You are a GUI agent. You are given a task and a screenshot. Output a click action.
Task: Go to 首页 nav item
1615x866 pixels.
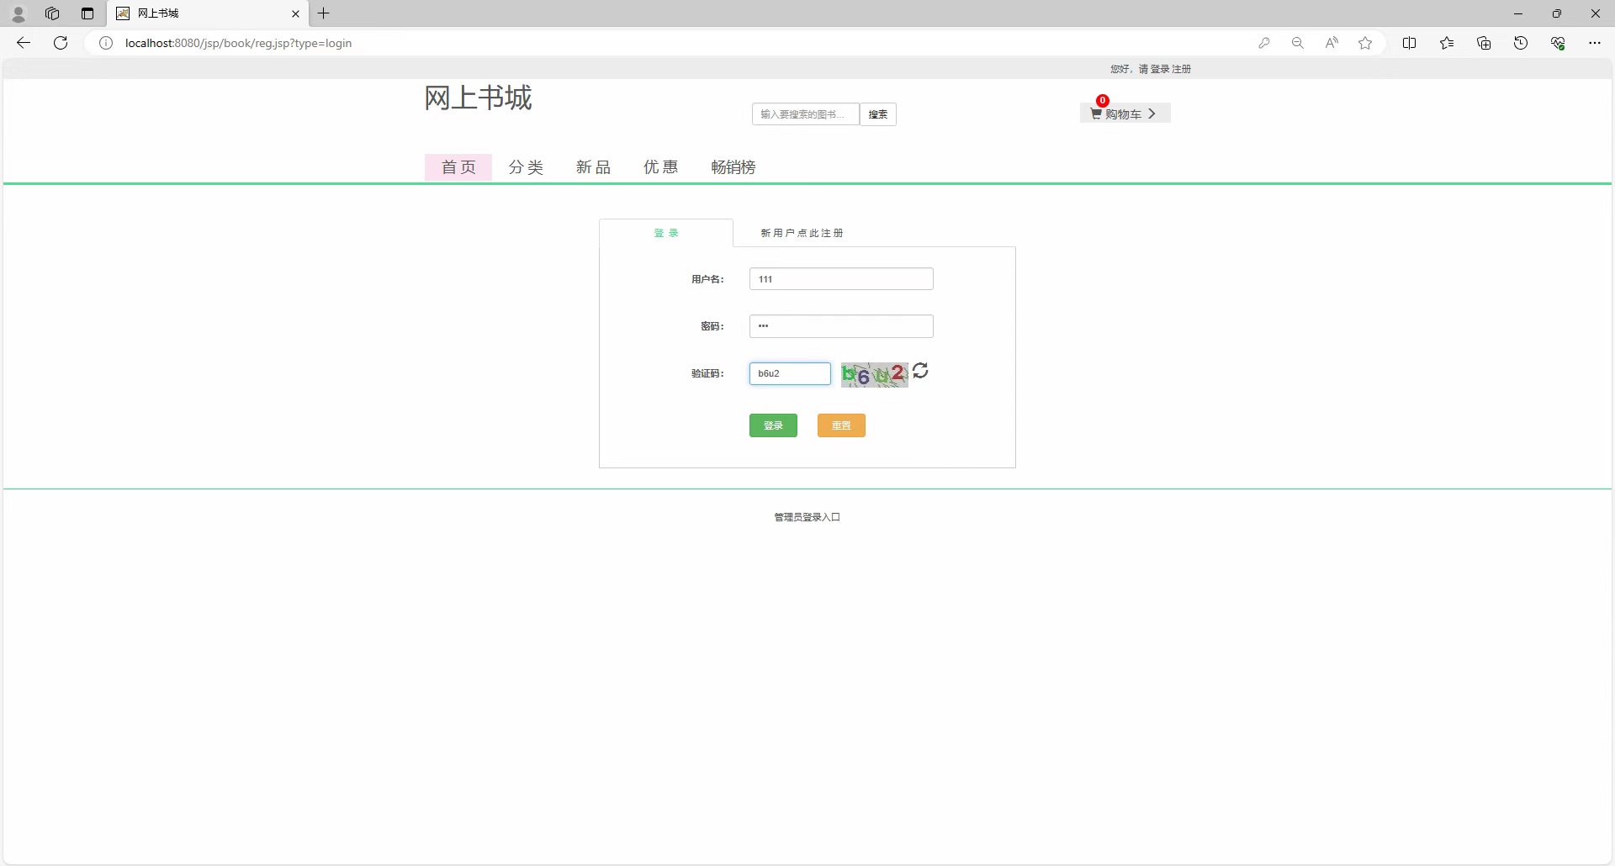coord(458,167)
